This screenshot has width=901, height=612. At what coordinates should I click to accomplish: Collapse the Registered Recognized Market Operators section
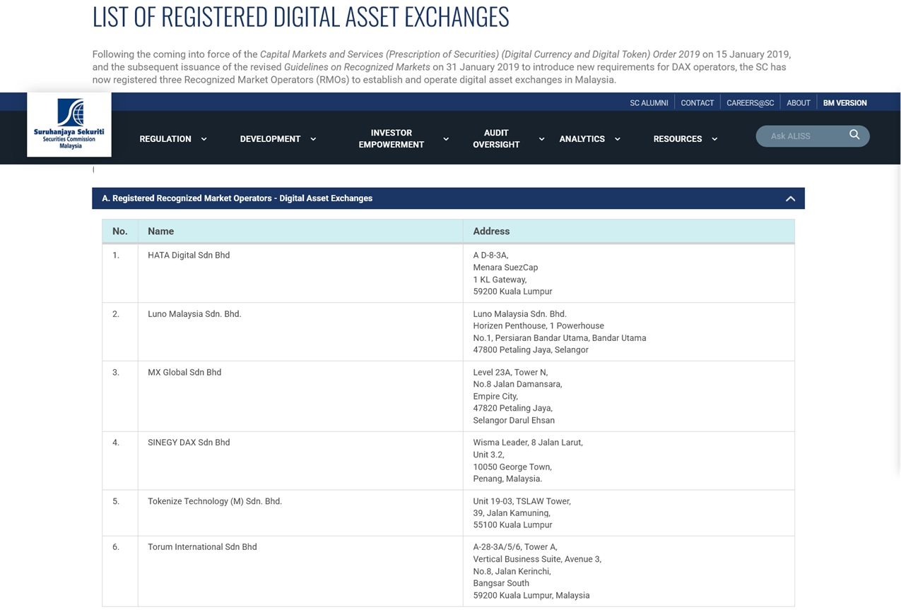[790, 198]
